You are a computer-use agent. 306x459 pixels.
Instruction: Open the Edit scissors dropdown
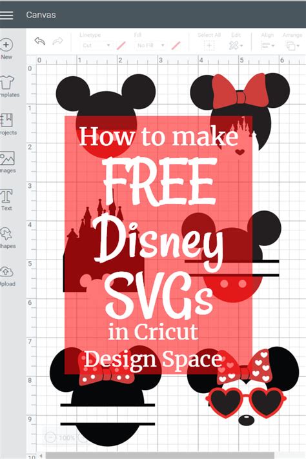(236, 45)
